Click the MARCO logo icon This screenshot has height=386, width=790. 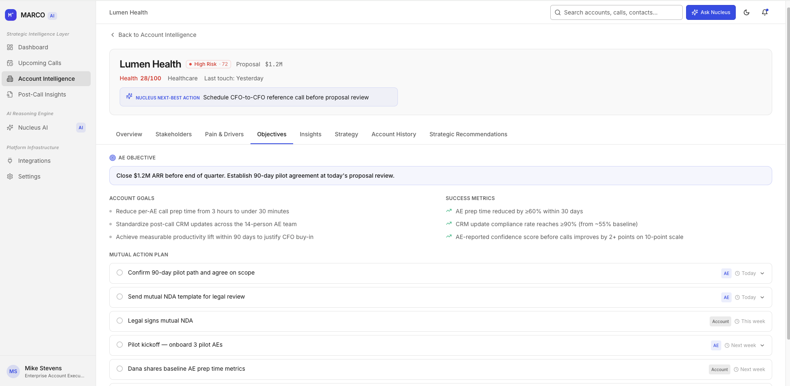coord(11,15)
